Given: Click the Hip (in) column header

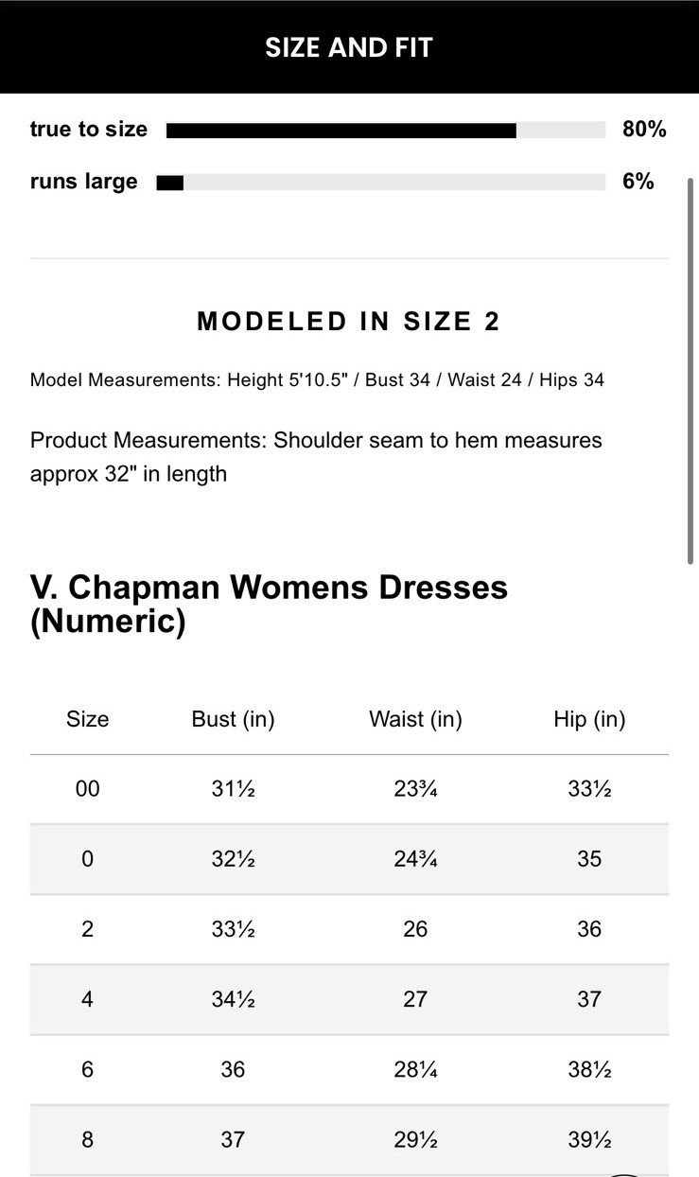Looking at the screenshot, I should coord(589,719).
